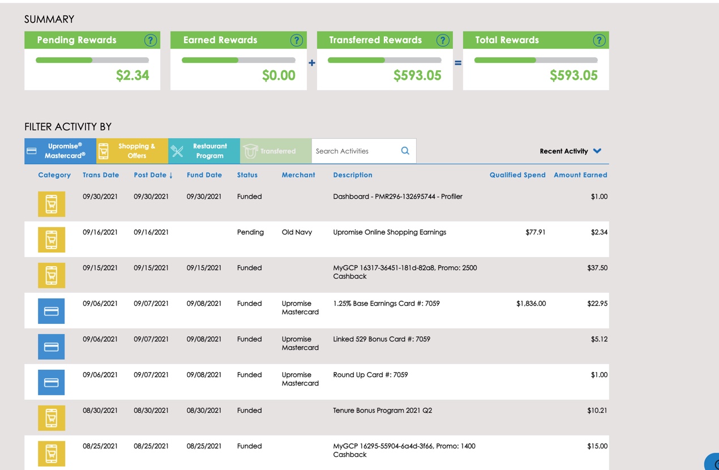Image resolution: width=719 pixels, height=470 pixels.
Task: Sort by Post Date column header
Action: pos(153,175)
